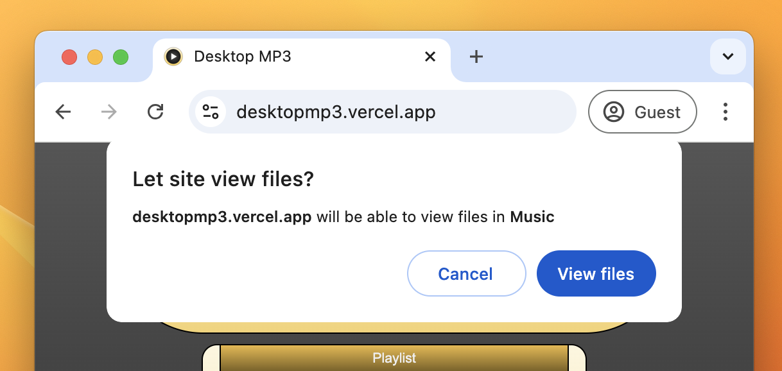782x371 pixels.
Task: Navigate back with the left arrow
Action: coord(63,112)
